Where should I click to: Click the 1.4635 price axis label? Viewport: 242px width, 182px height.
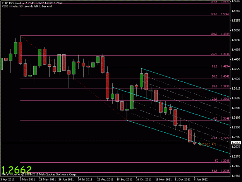pos(236,50)
